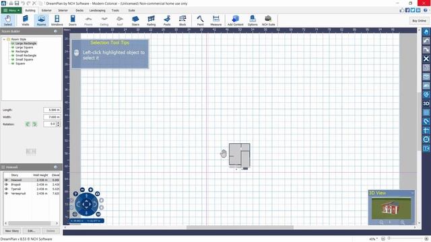Click the 3D View house thumbnail
The width and height of the screenshot is (431, 242).
(x=391, y=208)
